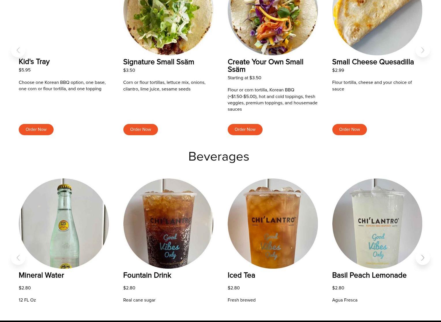Order the Small Cheese Quesadilla
This screenshot has width=441, height=322.
coord(349,129)
